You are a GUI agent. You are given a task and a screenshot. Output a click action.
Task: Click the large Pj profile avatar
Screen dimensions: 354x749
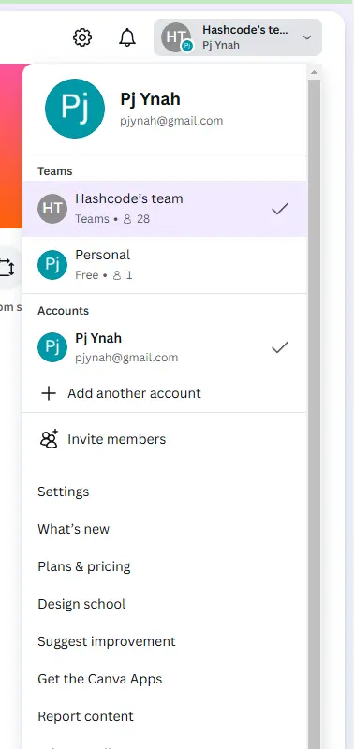(x=75, y=109)
